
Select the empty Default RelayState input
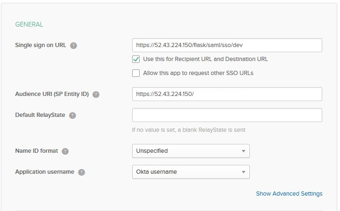(227, 115)
